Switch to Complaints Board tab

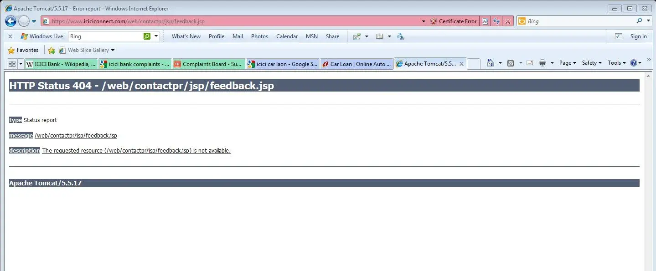click(209, 64)
